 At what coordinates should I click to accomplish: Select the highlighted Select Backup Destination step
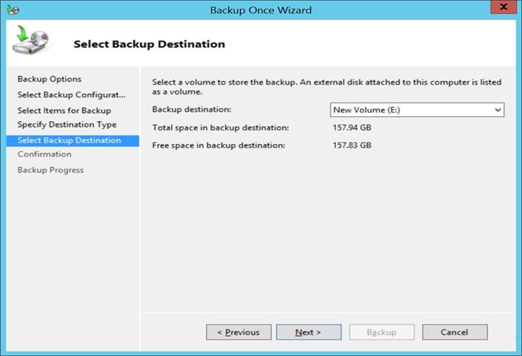[72, 141]
